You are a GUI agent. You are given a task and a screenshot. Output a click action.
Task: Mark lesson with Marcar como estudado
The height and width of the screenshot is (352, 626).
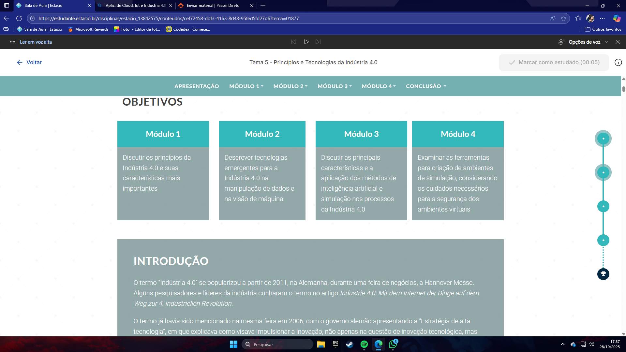pyautogui.click(x=554, y=63)
